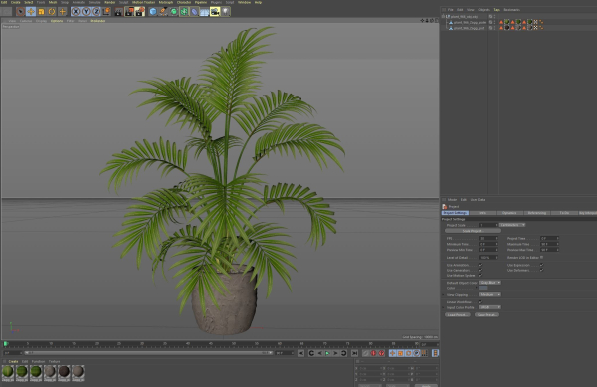Toggle Use Motion System checkbox
The width and height of the screenshot is (597, 387).
[x=480, y=275]
